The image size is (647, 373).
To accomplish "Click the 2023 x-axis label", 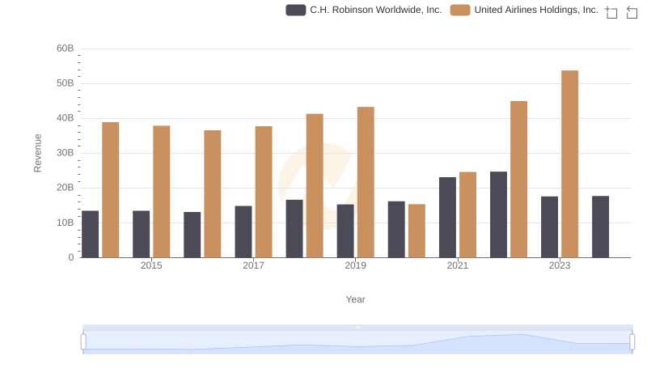I will tap(560, 265).
